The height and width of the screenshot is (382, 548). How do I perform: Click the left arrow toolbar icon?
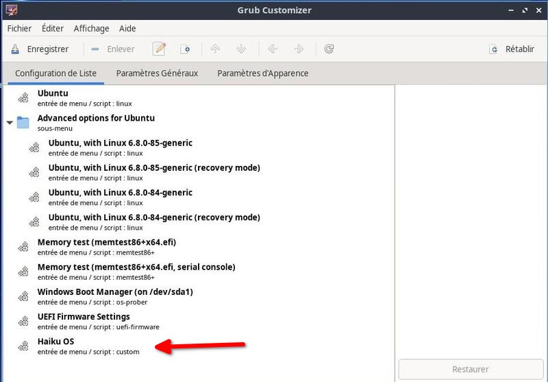273,49
